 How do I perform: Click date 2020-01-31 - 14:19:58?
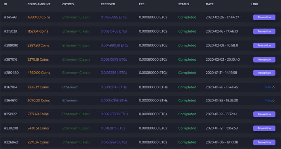[221, 73]
